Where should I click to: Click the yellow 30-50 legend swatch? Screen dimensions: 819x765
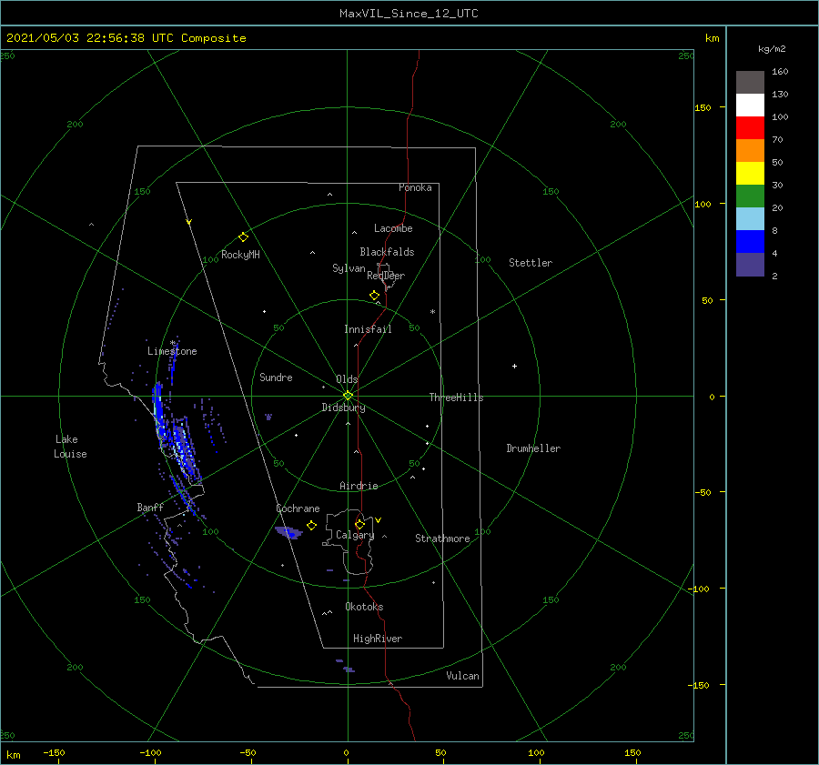[x=750, y=174]
